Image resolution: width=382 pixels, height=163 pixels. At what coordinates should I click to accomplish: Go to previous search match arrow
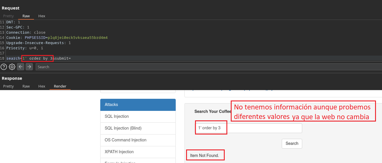[20, 67]
